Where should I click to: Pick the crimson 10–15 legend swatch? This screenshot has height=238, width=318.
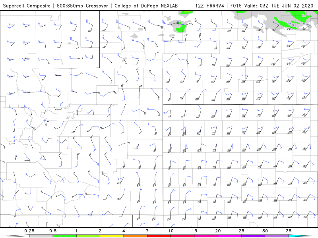[182, 236]
